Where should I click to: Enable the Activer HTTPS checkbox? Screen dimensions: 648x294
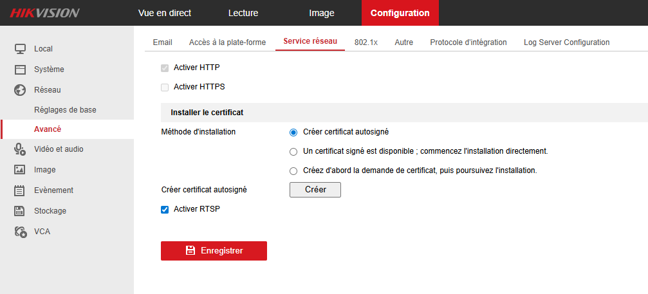165,87
